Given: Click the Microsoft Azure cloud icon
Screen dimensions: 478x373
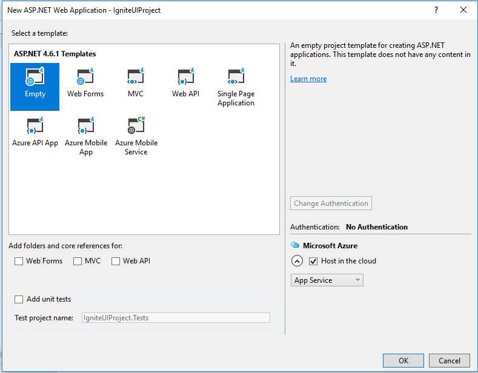Looking at the screenshot, I should click(295, 245).
